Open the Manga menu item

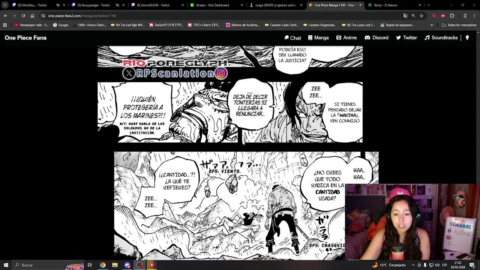pyautogui.click(x=318, y=38)
